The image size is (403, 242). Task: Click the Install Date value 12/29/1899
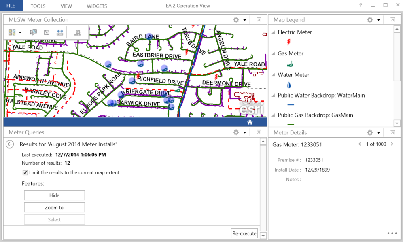(x=317, y=170)
